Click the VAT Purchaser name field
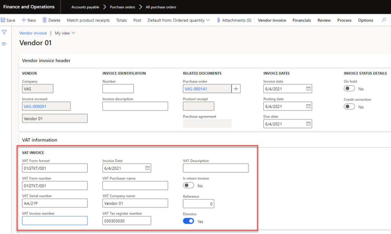The height and width of the screenshot is (234, 391). (x=135, y=186)
